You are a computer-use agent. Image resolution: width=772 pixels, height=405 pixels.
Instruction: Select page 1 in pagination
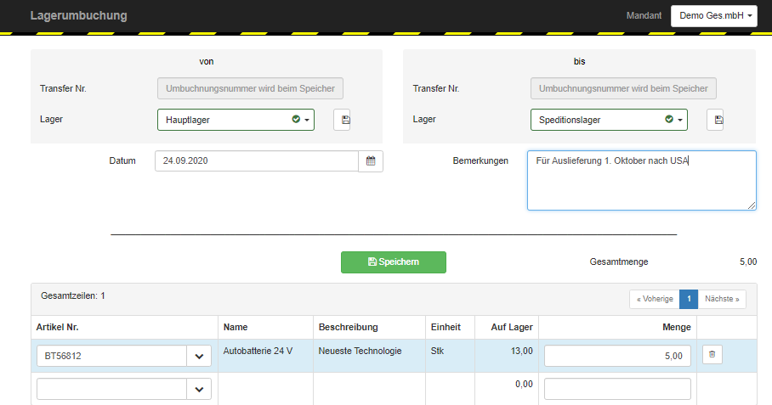[x=689, y=299]
